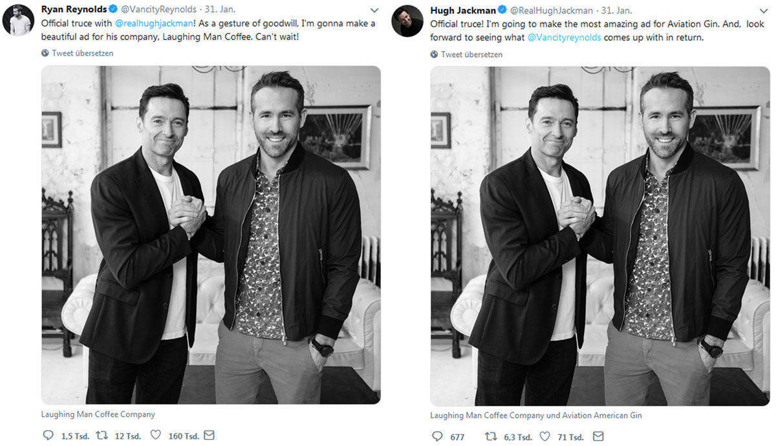Click the envelope icon under Hugh Jackman's tweet
The image size is (776, 446).
pyautogui.click(x=598, y=436)
